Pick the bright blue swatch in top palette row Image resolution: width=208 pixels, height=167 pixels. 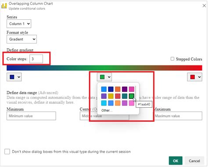(104, 89)
